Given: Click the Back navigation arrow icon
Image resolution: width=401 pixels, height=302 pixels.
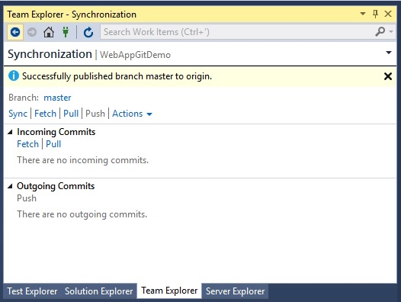Looking at the screenshot, I should pyautogui.click(x=15, y=32).
